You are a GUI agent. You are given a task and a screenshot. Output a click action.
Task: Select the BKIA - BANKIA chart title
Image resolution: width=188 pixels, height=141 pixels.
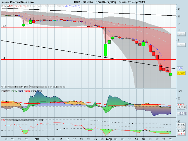pos(83,2)
